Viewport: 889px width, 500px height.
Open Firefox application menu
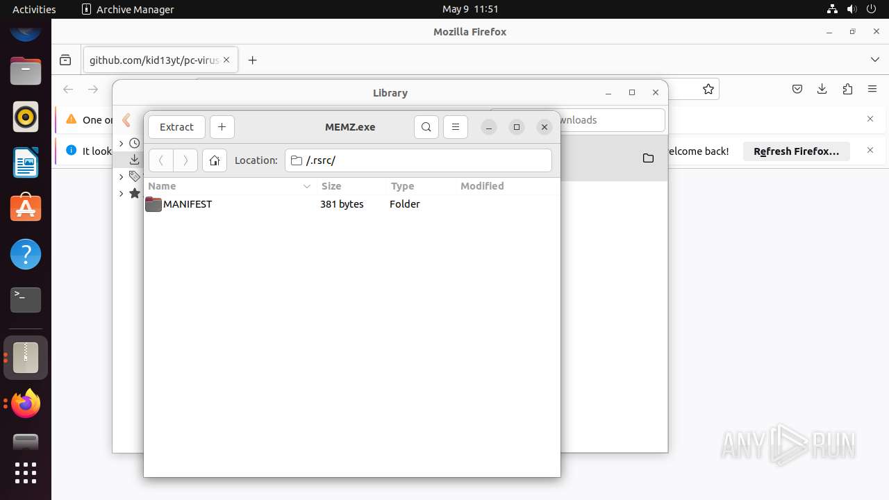pos(872,89)
